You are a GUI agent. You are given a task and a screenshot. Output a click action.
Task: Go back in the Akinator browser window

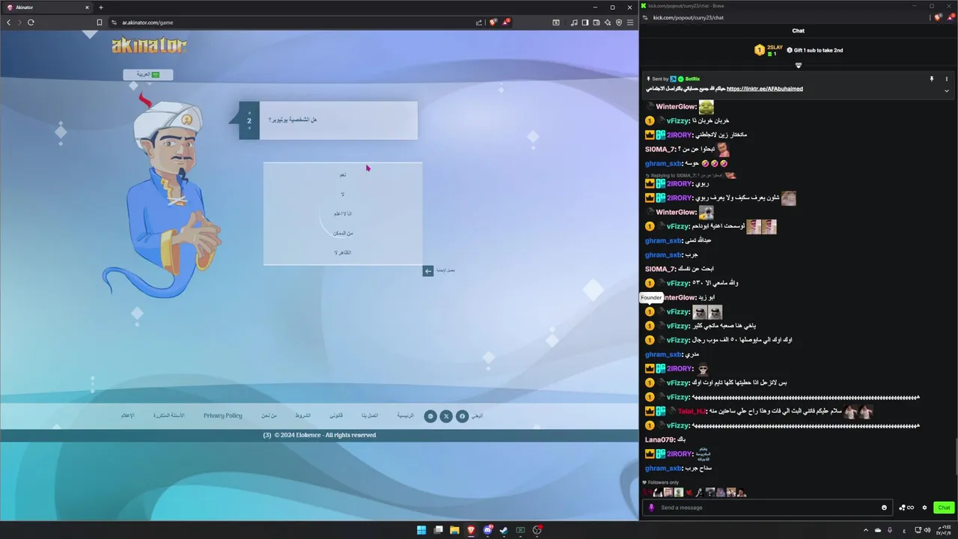(x=8, y=22)
